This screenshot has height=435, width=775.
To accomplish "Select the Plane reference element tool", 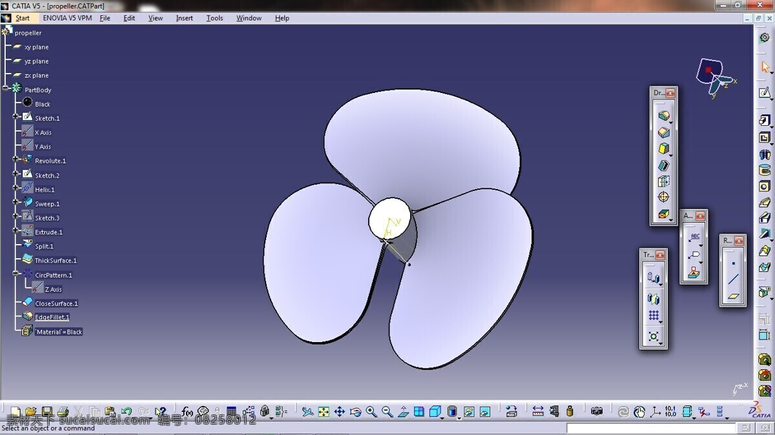I will tap(734, 296).
